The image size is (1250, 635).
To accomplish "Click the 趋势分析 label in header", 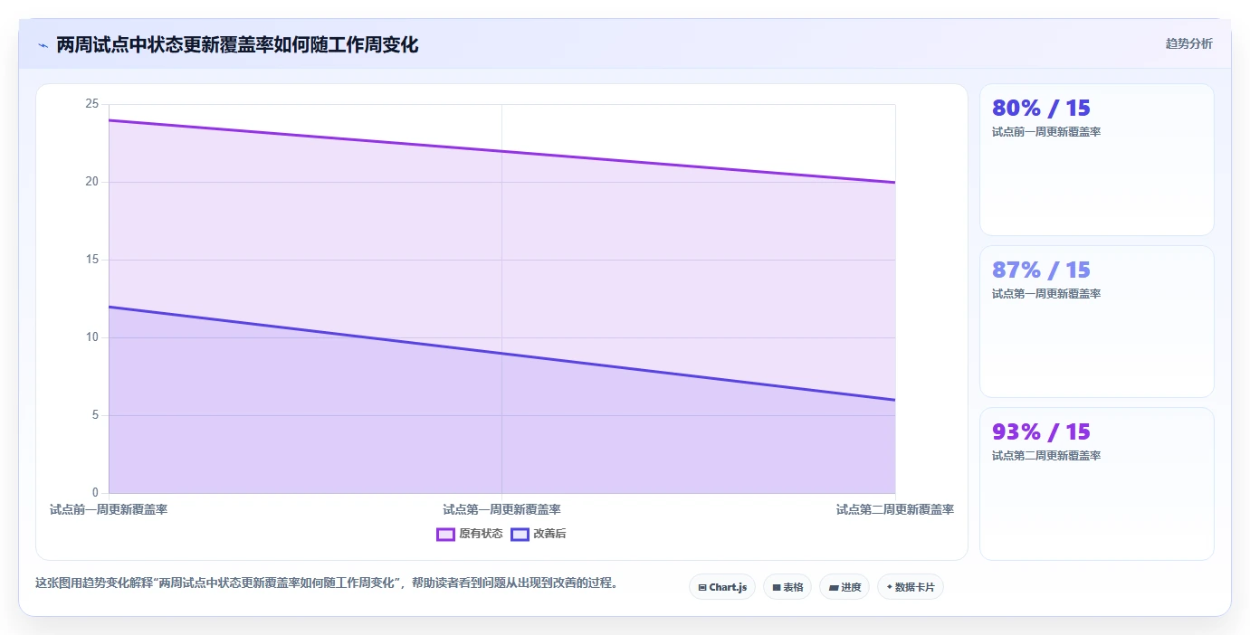I will pos(1188,44).
